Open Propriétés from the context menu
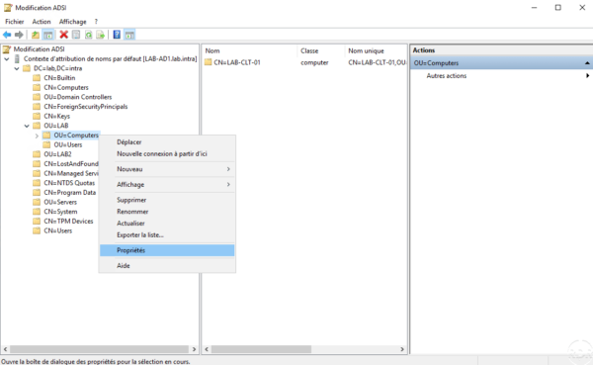 point(167,250)
